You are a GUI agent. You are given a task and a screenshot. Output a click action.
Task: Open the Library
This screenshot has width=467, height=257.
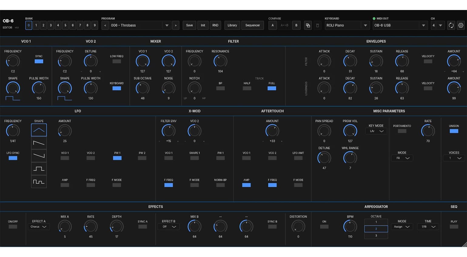pos(232,25)
